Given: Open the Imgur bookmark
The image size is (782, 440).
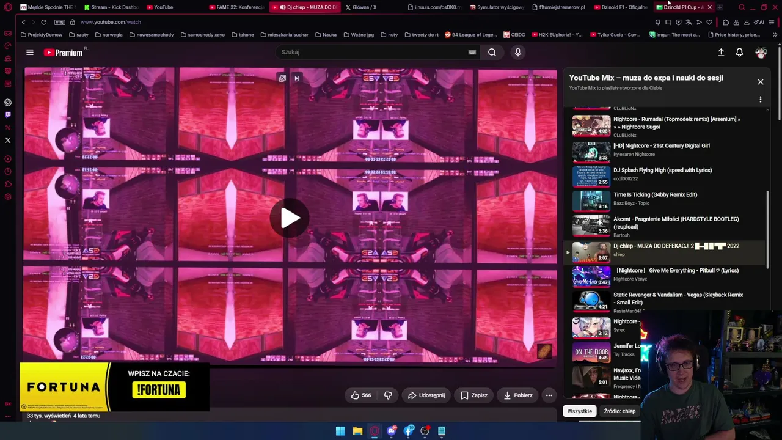Looking at the screenshot, I should point(674,35).
